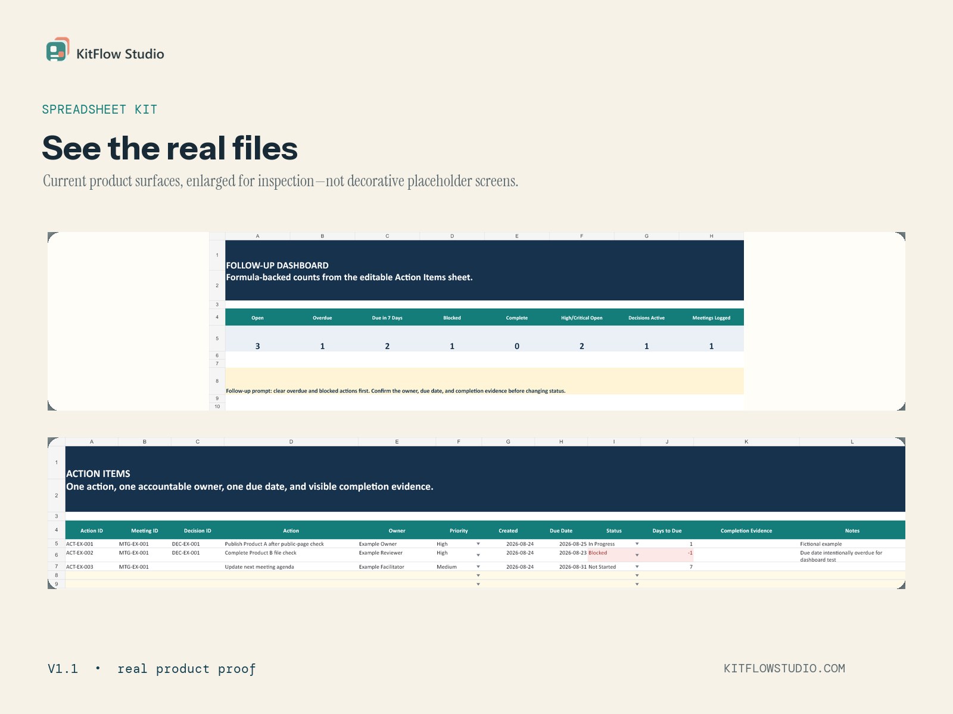
Task: Click 'Complete Product B file check' cell
Action: coord(291,555)
